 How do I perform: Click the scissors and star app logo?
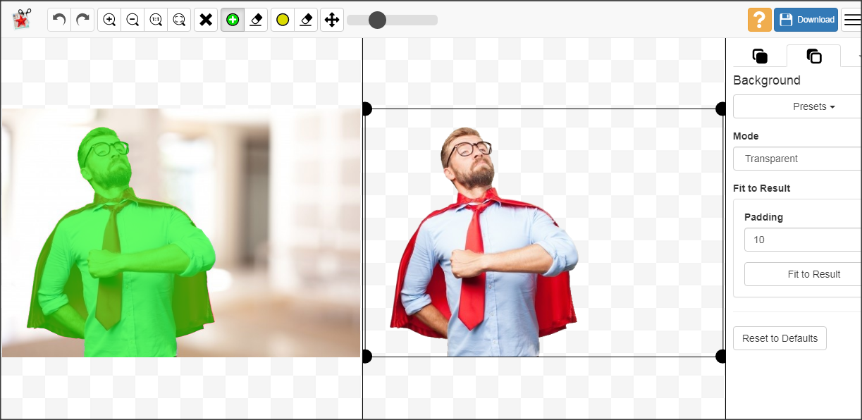pos(23,19)
